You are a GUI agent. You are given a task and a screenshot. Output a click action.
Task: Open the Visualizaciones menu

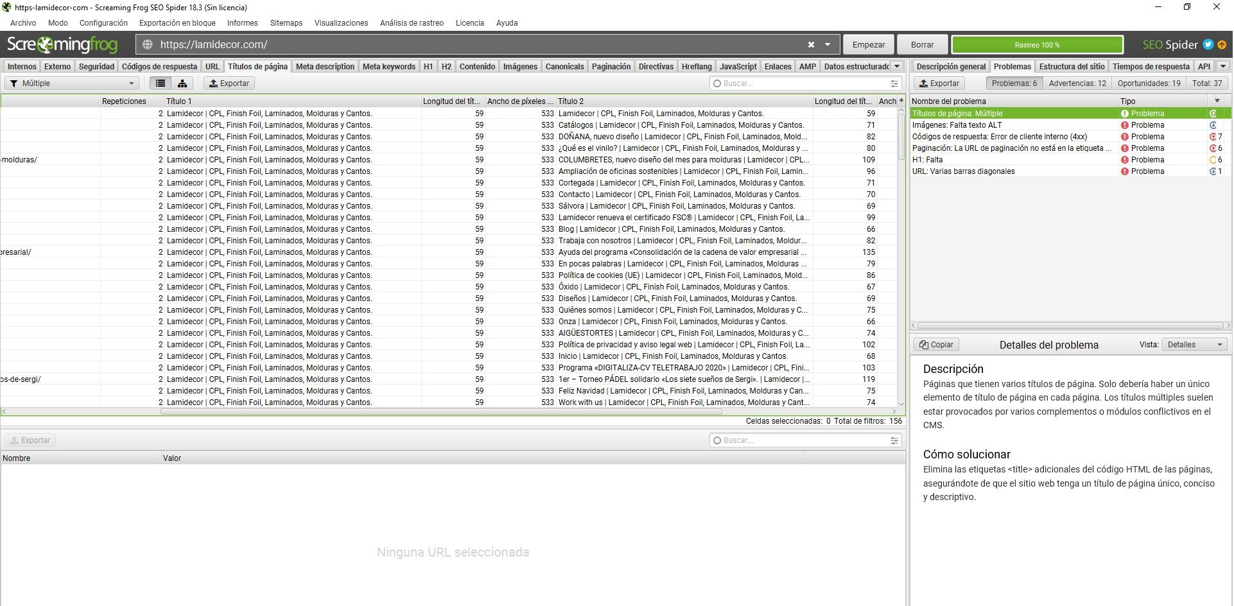(x=341, y=22)
